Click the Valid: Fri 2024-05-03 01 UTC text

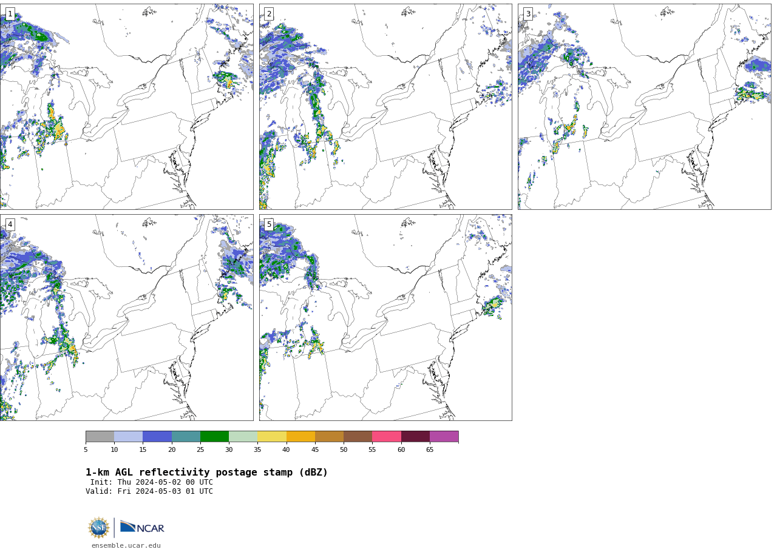point(149,491)
